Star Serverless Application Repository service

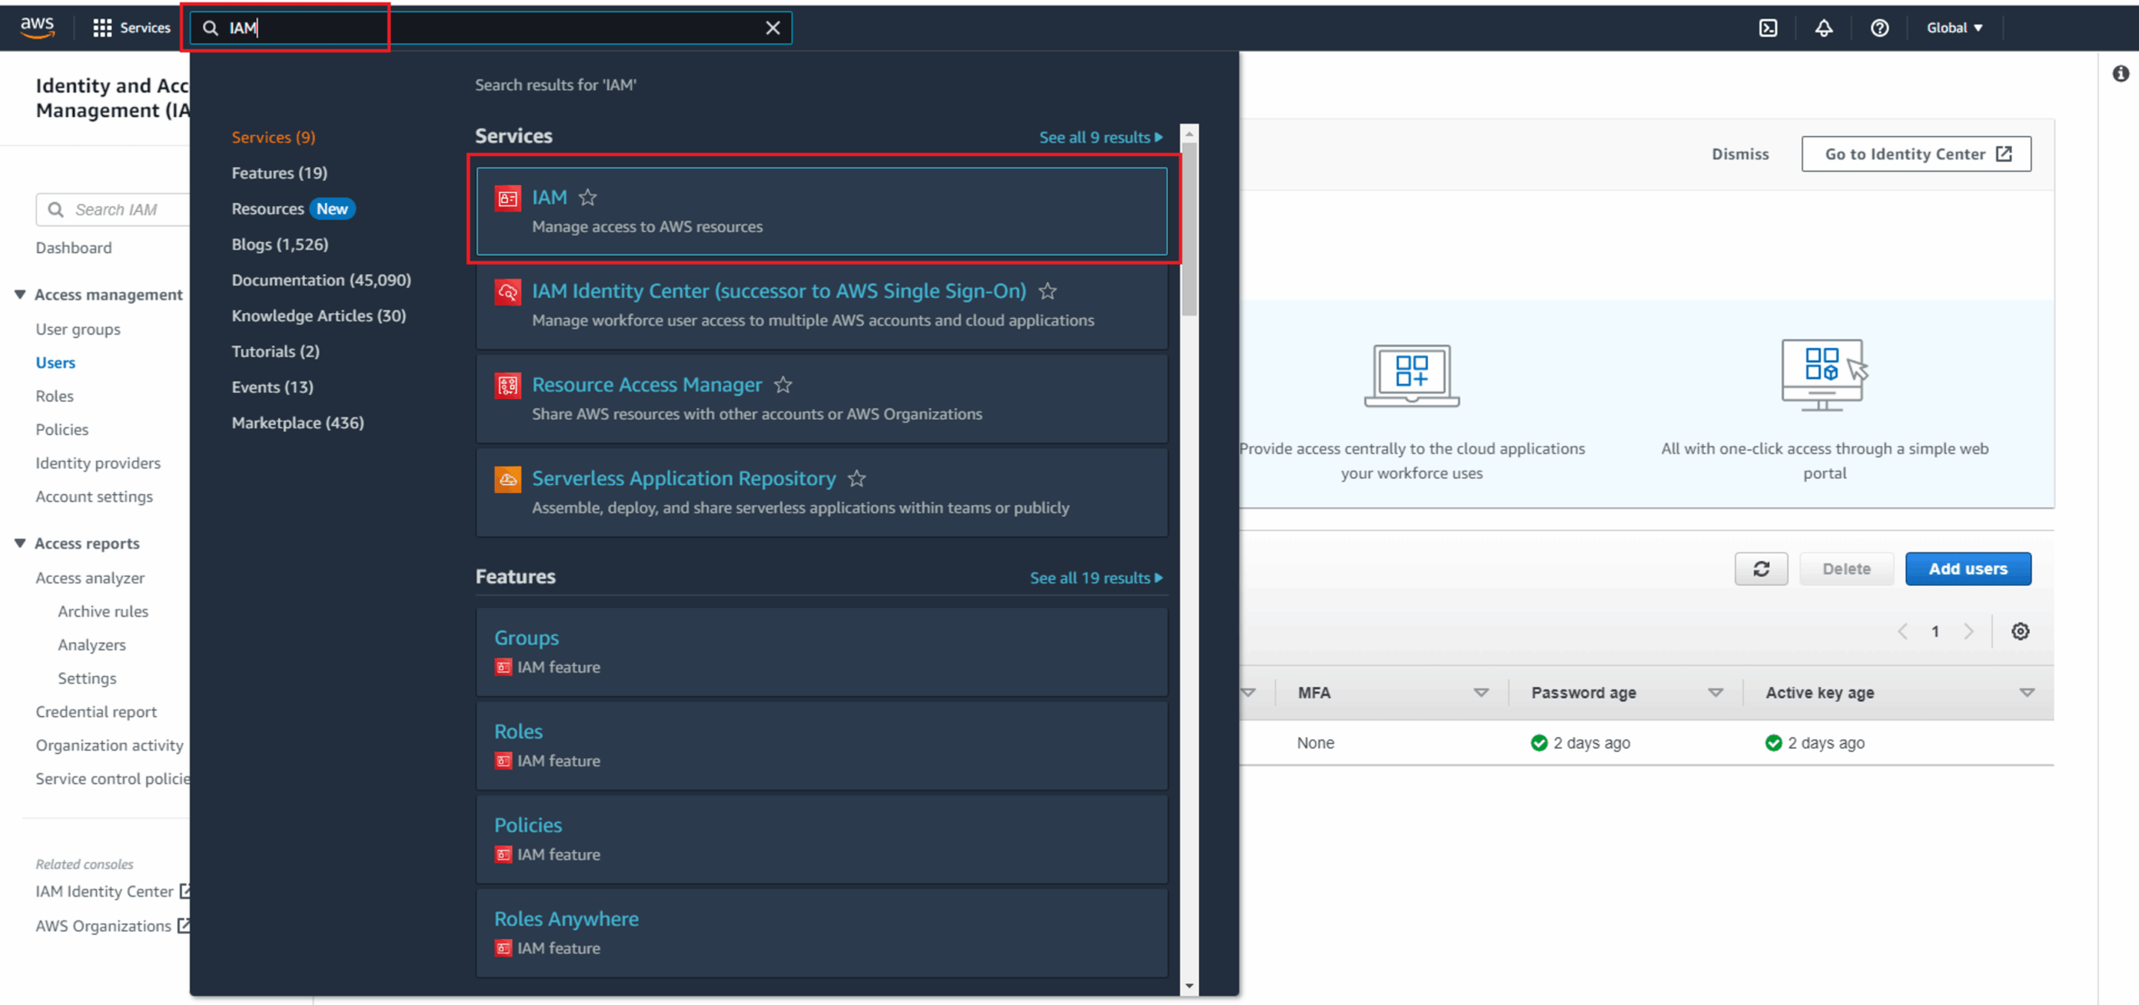tap(856, 478)
